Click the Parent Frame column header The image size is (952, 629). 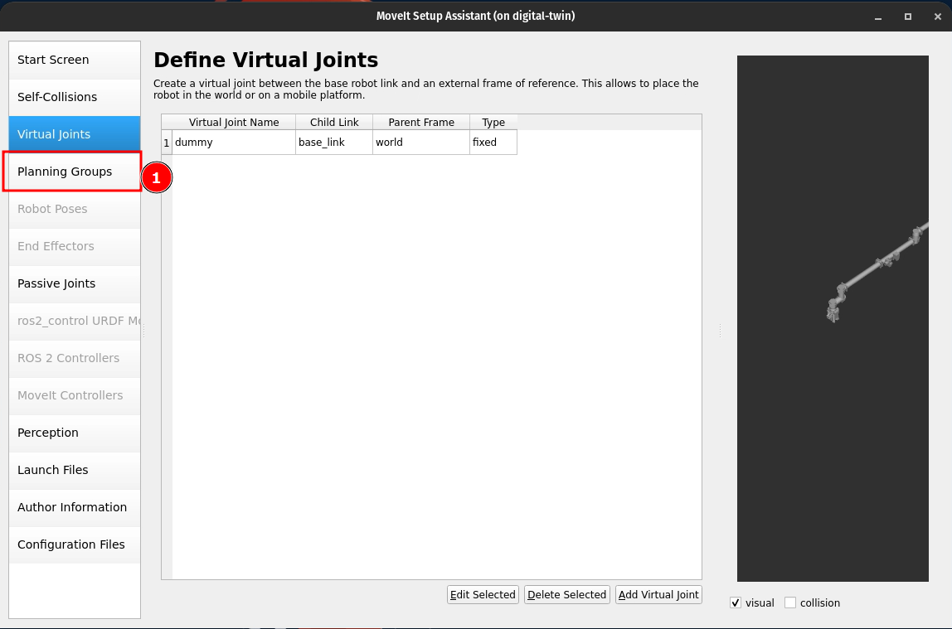tap(421, 122)
